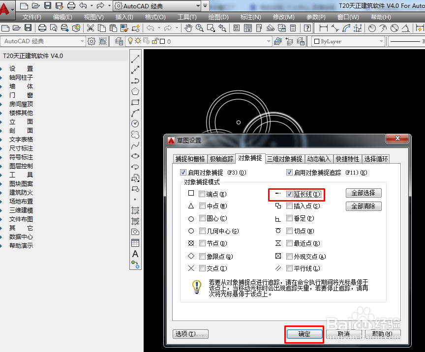The image size is (425, 352).
Task: Open the 修改(M) menu
Action: coord(283,17)
